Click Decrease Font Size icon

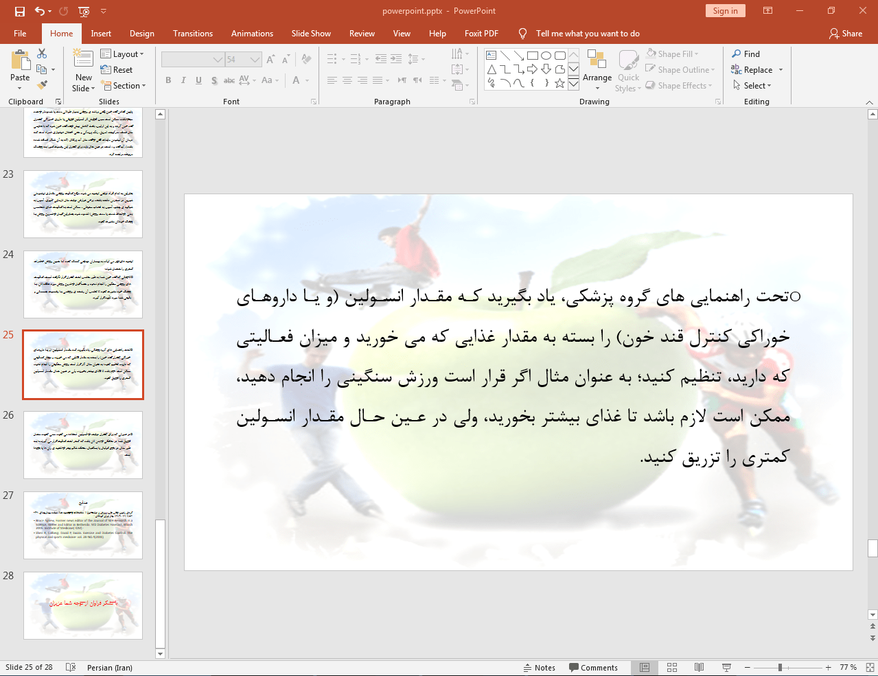[x=286, y=60]
